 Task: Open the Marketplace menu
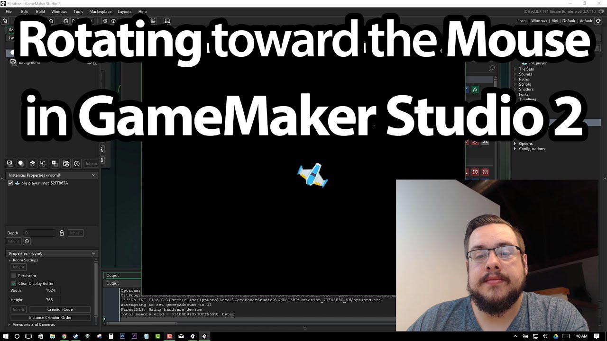(x=101, y=11)
